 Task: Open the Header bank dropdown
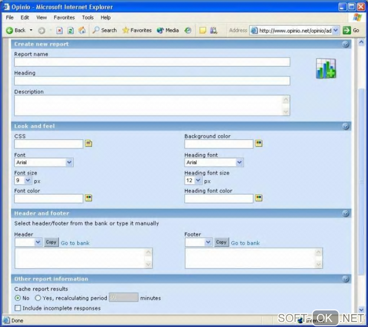(29, 242)
